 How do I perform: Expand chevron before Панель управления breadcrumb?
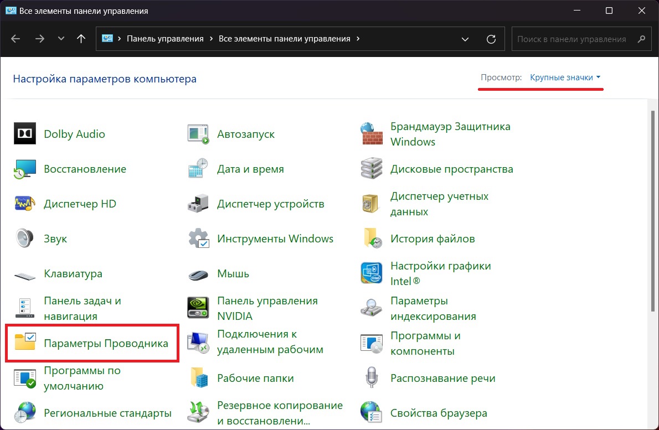120,39
